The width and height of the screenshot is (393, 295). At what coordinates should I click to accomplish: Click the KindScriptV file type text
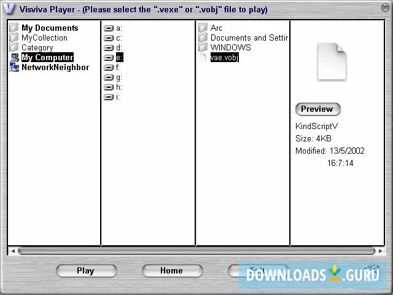pyautogui.click(x=317, y=126)
